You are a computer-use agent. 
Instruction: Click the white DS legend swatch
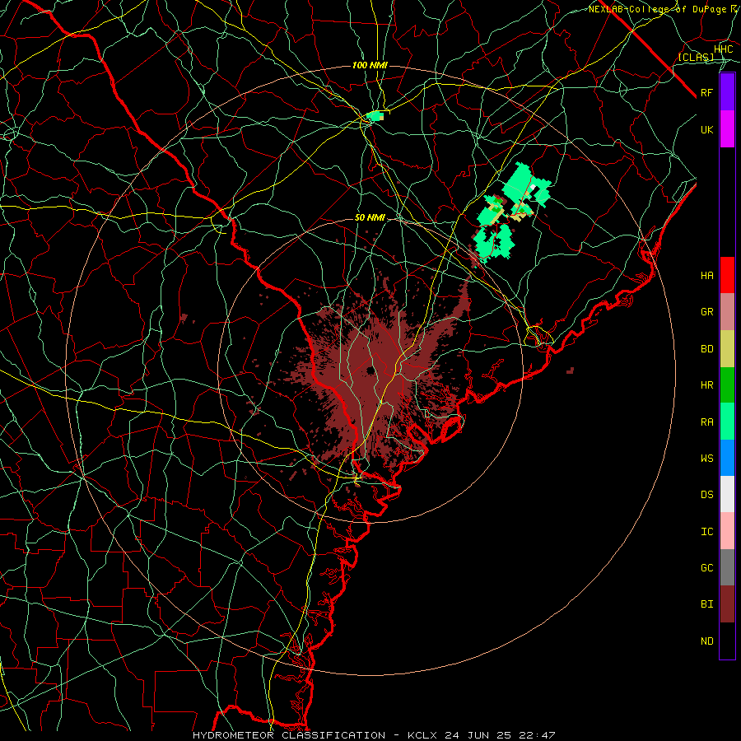(x=727, y=494)
